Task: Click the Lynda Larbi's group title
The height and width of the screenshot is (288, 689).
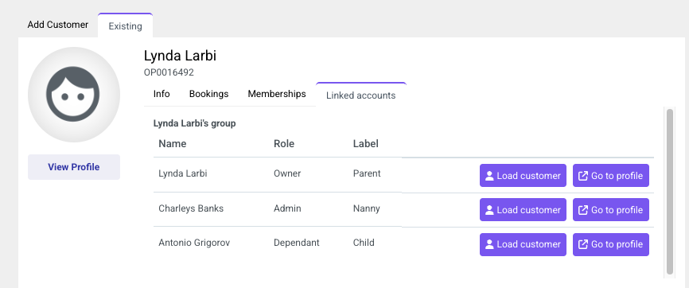Action: (x=195, y=123)
